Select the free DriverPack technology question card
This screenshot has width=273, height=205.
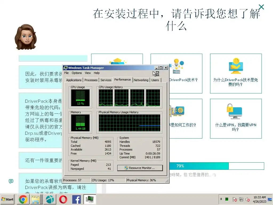(x=236, y=73)
